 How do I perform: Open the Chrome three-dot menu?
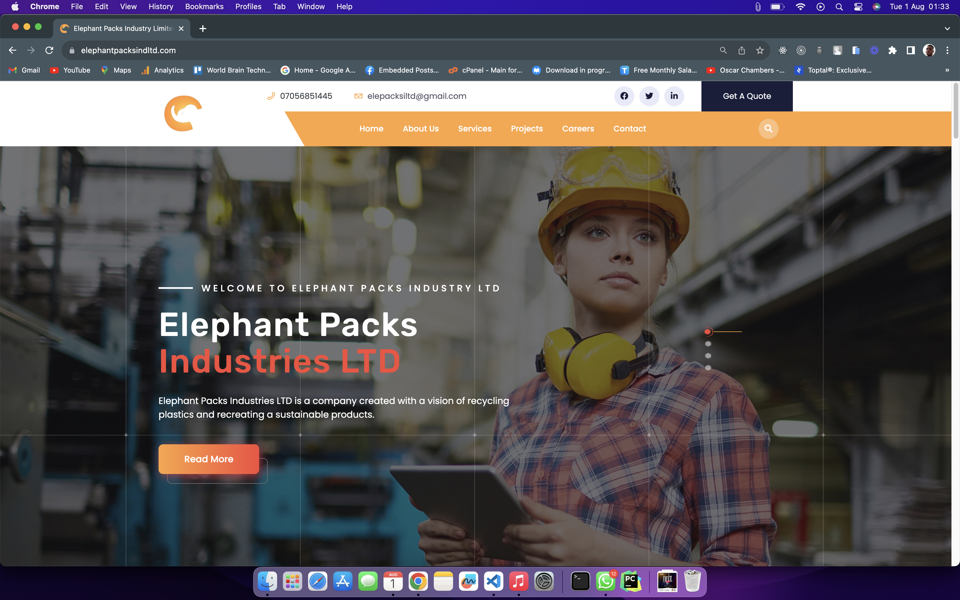pyautogui.click(x=947, y=50)
